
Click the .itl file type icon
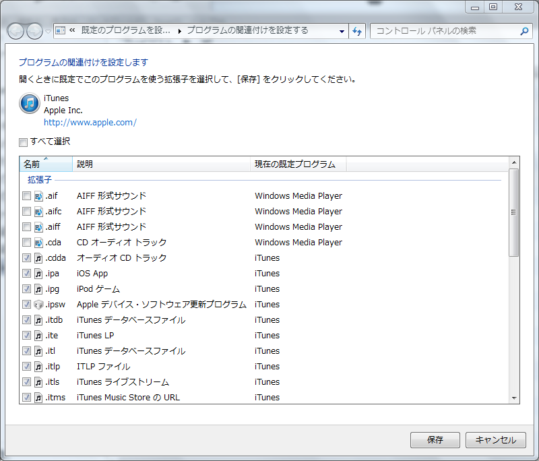tap(38, 350)
